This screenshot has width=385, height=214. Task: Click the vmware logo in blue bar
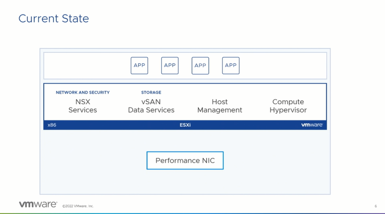(312, 125)
